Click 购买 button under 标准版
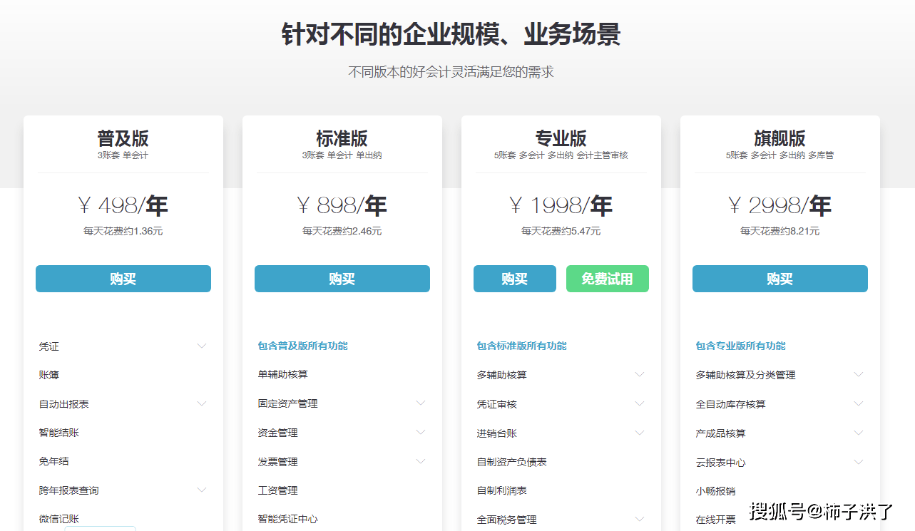 coord(342,279)
